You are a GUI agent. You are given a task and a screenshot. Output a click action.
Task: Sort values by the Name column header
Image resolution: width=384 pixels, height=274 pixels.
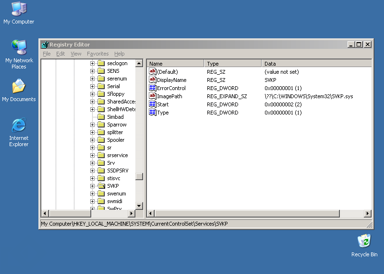point(175,64)
